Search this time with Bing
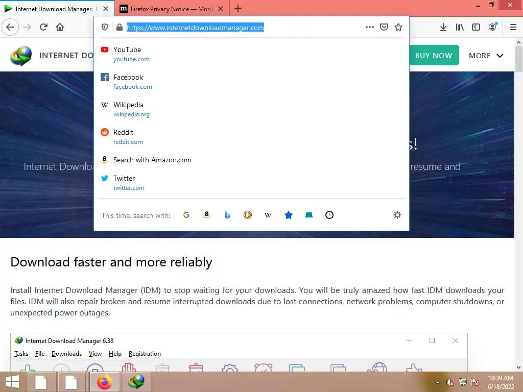The height and width of the screenshot is (392, 523). click(x=227, y=215)
